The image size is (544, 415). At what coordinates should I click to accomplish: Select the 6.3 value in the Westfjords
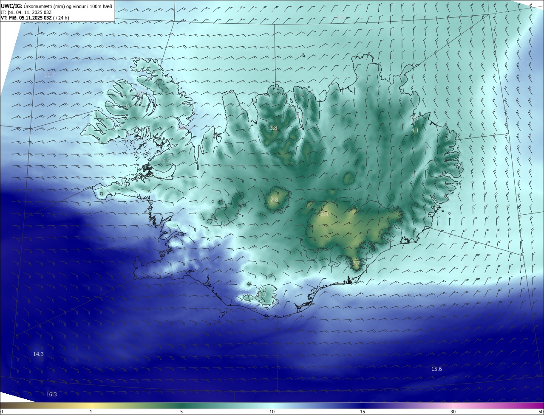click(129, 105)
